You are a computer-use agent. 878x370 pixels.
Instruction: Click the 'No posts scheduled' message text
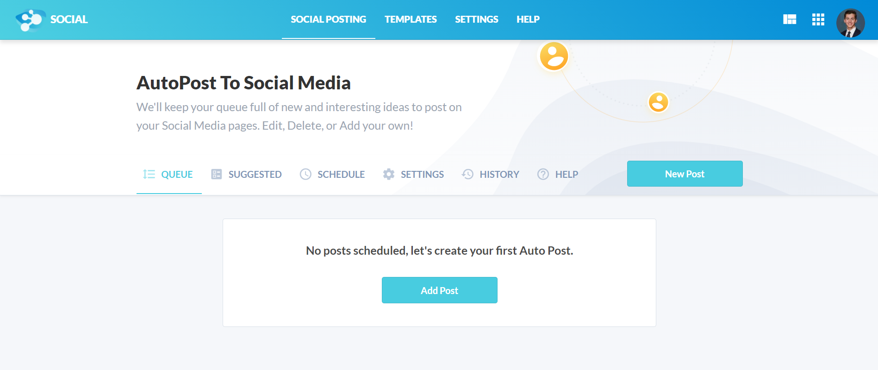pyautogui.click(x=440, y=251)
